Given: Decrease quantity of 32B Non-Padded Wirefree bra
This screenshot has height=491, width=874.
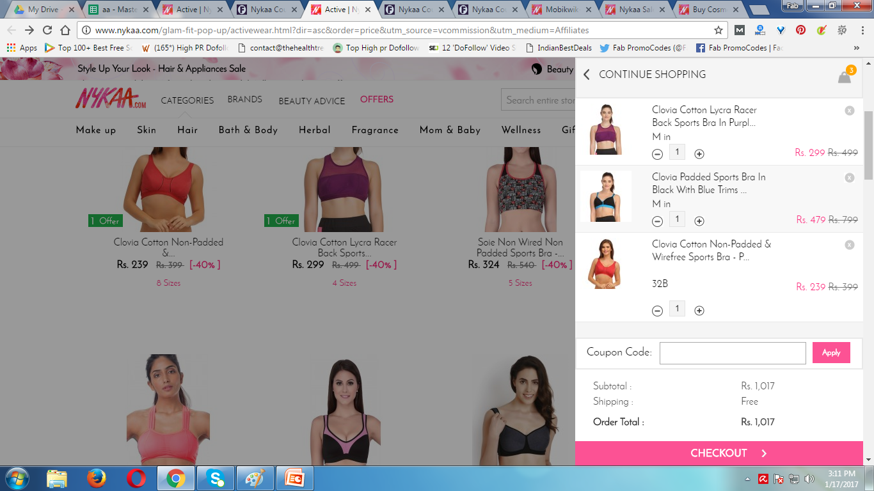Looking at the screenshot, I should (x=657, y=311).
